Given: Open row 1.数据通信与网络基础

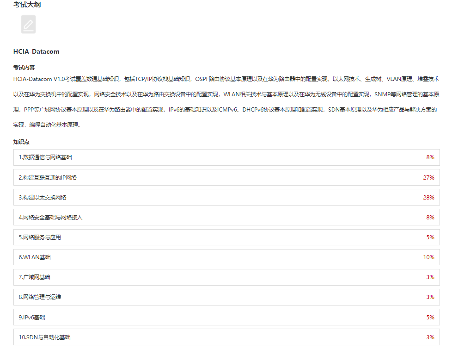Looking at the screenshot, I should tap(226, 157).
